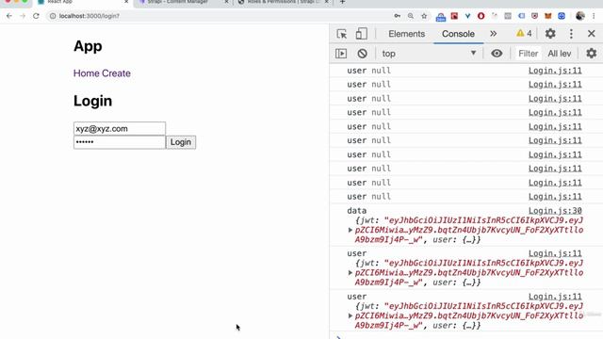603x339 pixels.
Task: Toggle the live expression eye icon
Action: click(x=497, y=54)
